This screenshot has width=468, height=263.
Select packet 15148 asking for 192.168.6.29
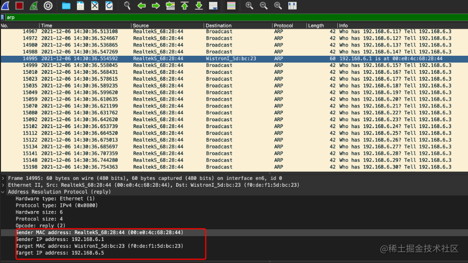(x=234, y=160)
